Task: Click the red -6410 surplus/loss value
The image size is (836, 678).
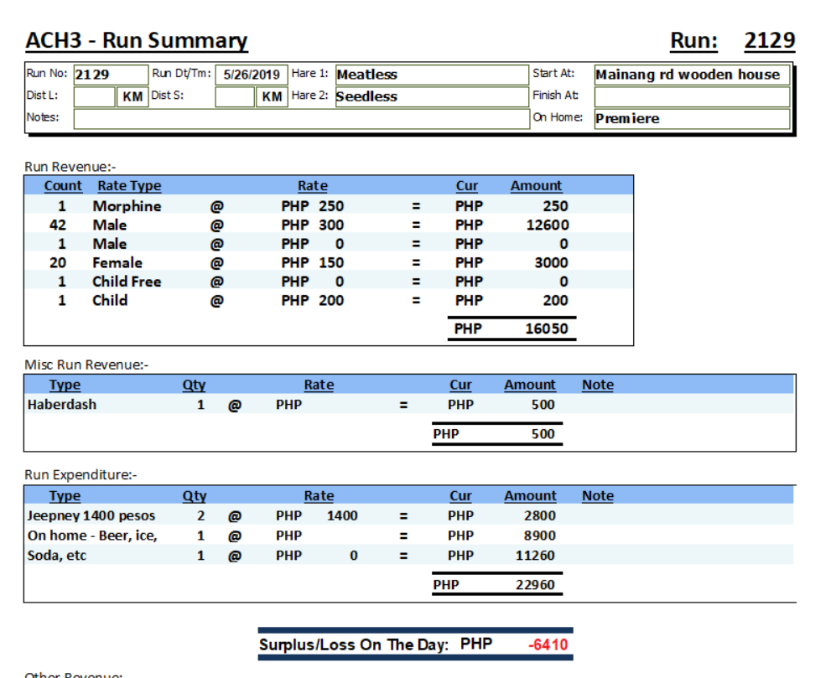Action: tap(548, 645)
